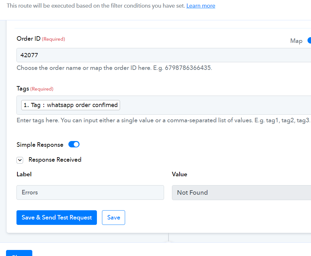Open the Learn more link
311x256 pixels.
click(201, 6)
